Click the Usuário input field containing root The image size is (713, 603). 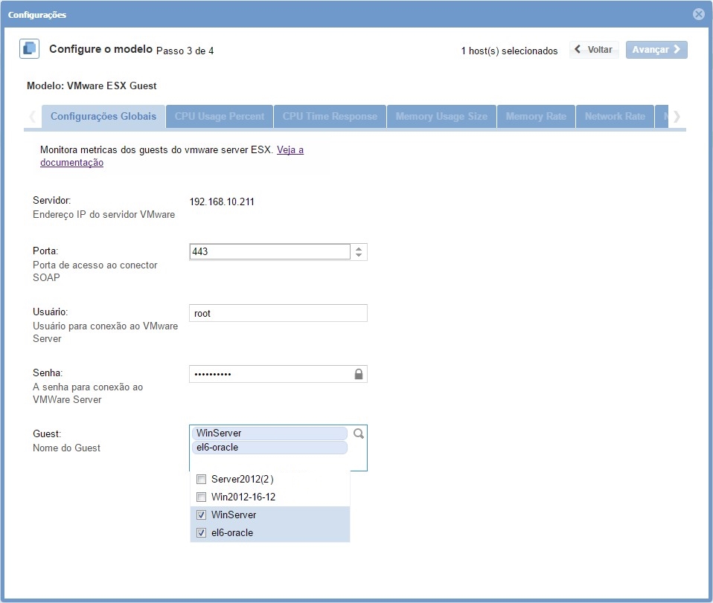pyautogui.click(x=278, y=313)
